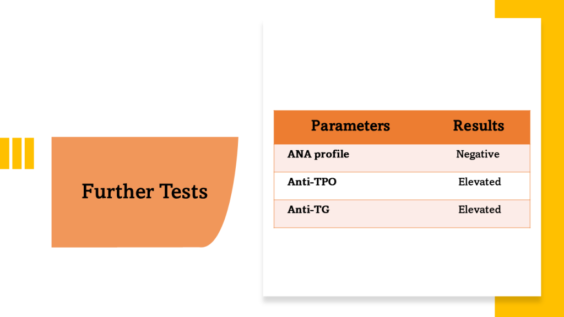
Task: Click the "Anti-TPO" parameter cell
Action: tap(312, 182)
